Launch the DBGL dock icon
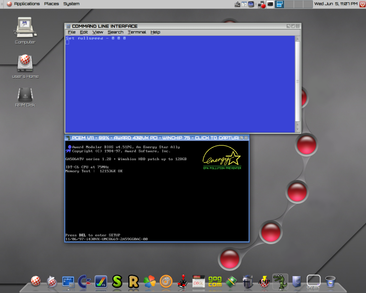 click(199, 282)
